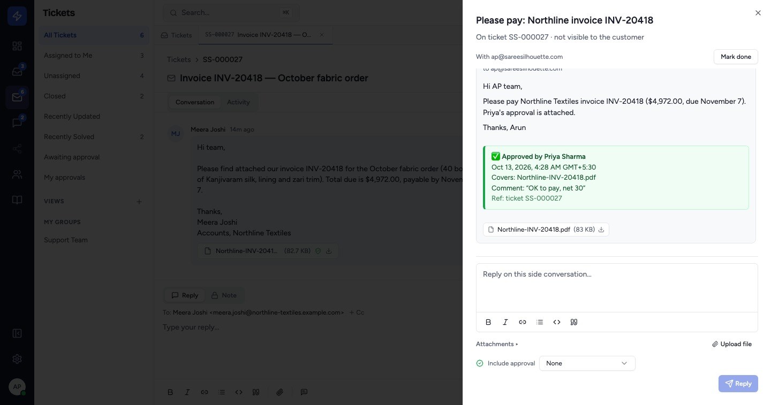Insert quote in main ticket reply toolbar
The width and height of the screenshot is (771, 405).
coord(256,392)
